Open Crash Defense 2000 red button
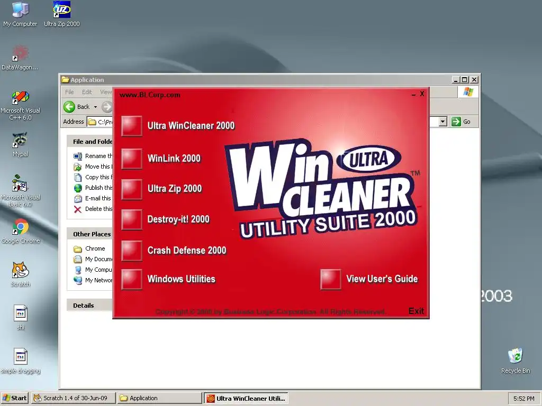Viewport: 542px width, 406px height. [x=132, y=251]
